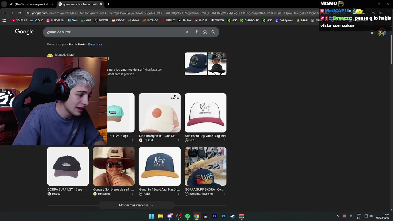Open the Activity feed bookmark
The width and height of the screenshot is (393, 221).
(284, 20)
